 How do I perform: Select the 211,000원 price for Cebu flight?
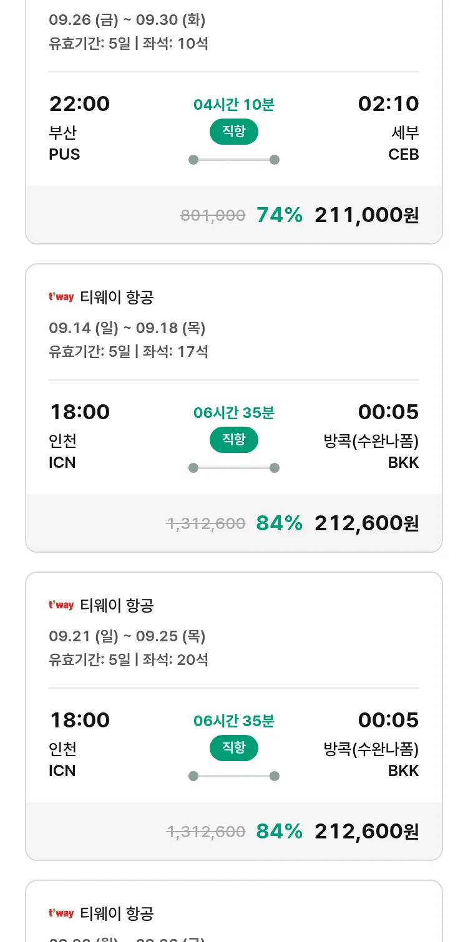tap(366, 215)
